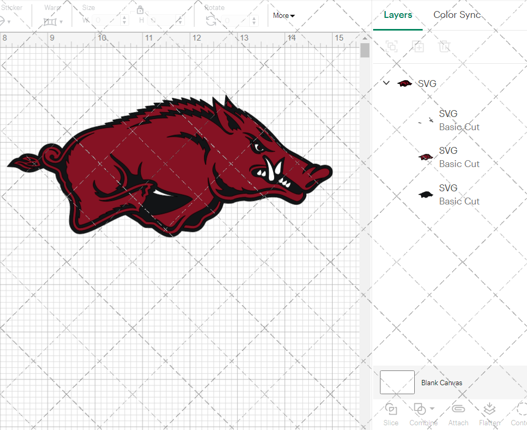
Task: Toggle the size lock aspect ratio
Action: pos(140,10)
